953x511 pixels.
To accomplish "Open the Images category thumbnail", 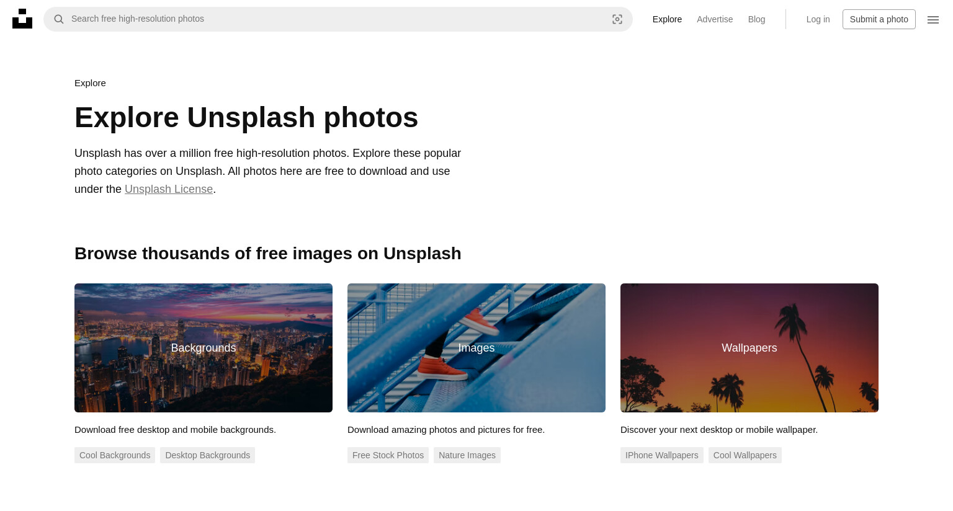I will click(476, 348).
